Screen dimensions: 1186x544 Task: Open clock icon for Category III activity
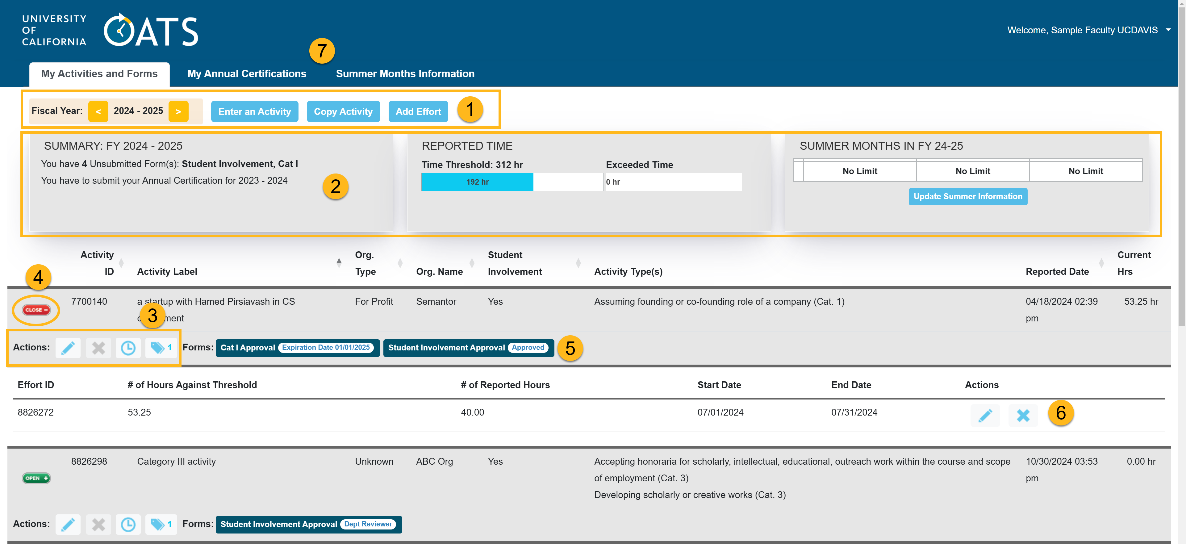pyautogui.click(x=128, y=524)
